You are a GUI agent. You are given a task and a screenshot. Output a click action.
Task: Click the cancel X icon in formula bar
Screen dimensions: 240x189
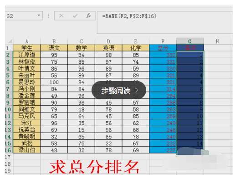61,15
